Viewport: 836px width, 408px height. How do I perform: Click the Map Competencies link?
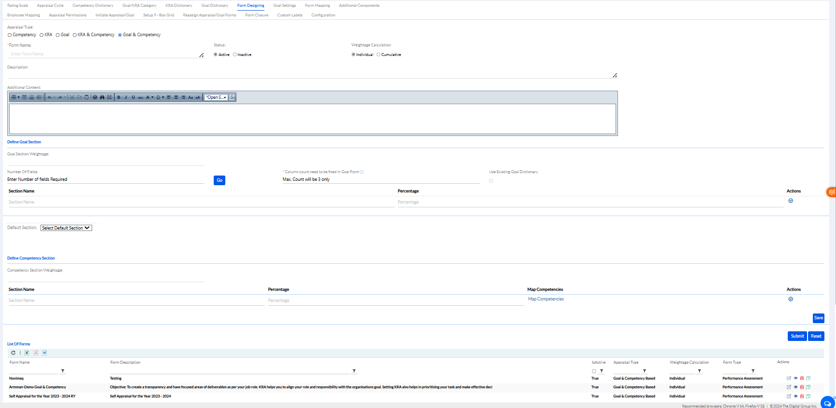point(546,299)
